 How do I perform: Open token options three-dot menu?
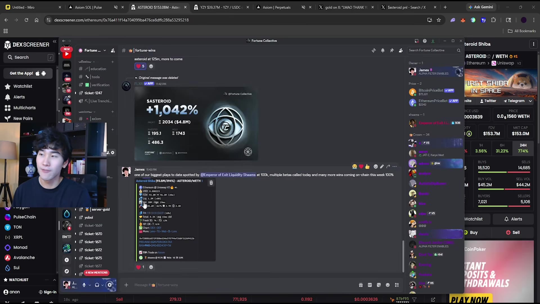tap(534, 44)
